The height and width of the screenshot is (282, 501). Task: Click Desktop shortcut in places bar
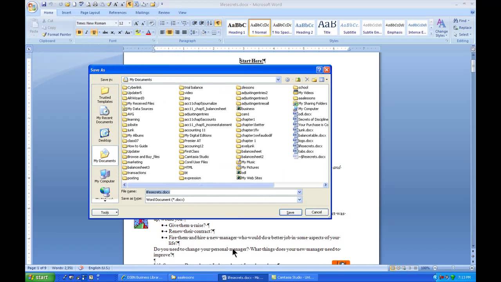[105, 136]
